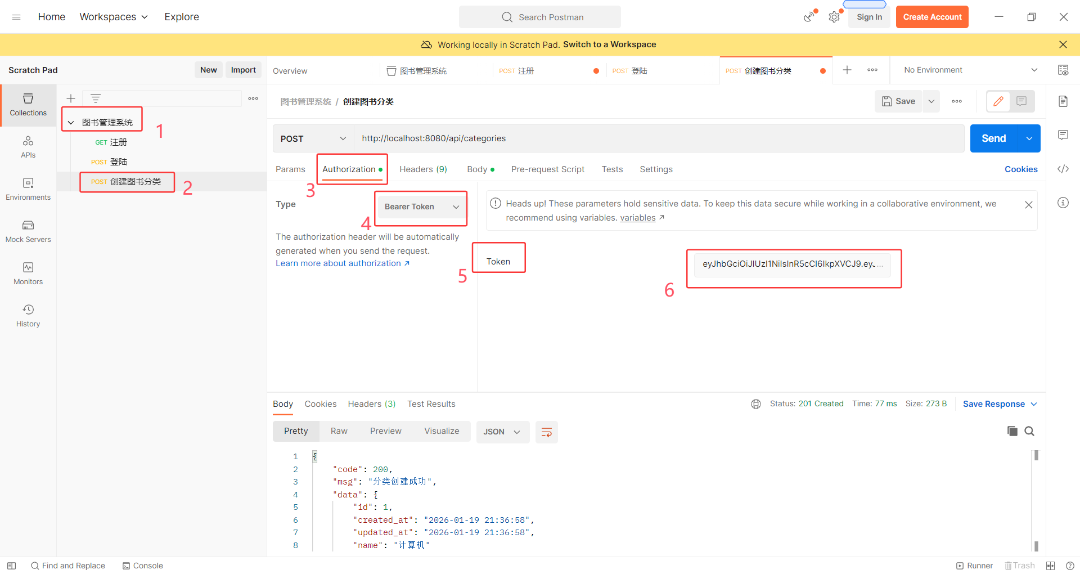Click the Save button
This screenshot has height=574, width=1080.
coord(899,101)
